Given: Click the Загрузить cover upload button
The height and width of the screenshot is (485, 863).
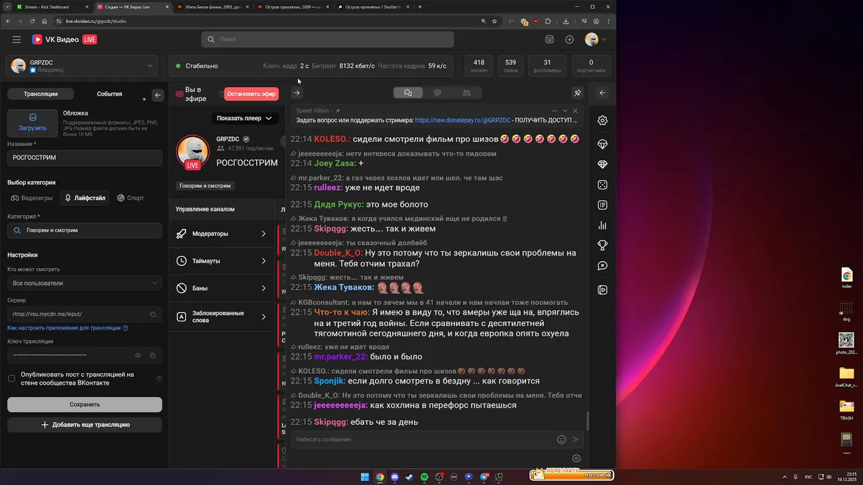Looking at the screenshot, I should [x=32, y=123].
